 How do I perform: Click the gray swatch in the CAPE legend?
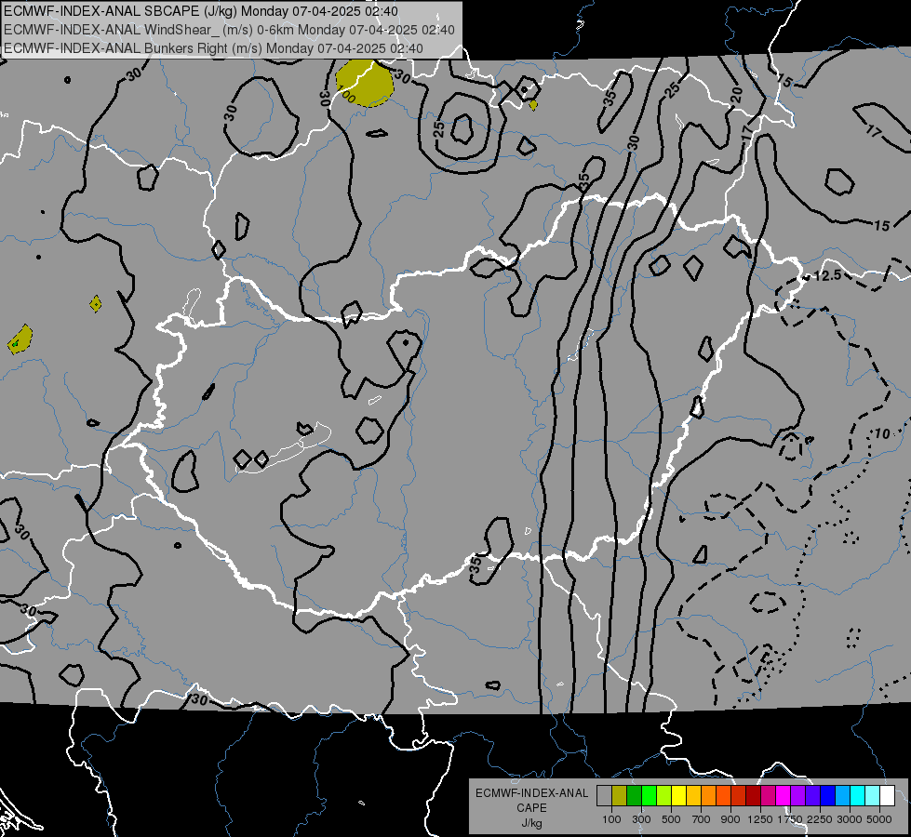(604, 796)
